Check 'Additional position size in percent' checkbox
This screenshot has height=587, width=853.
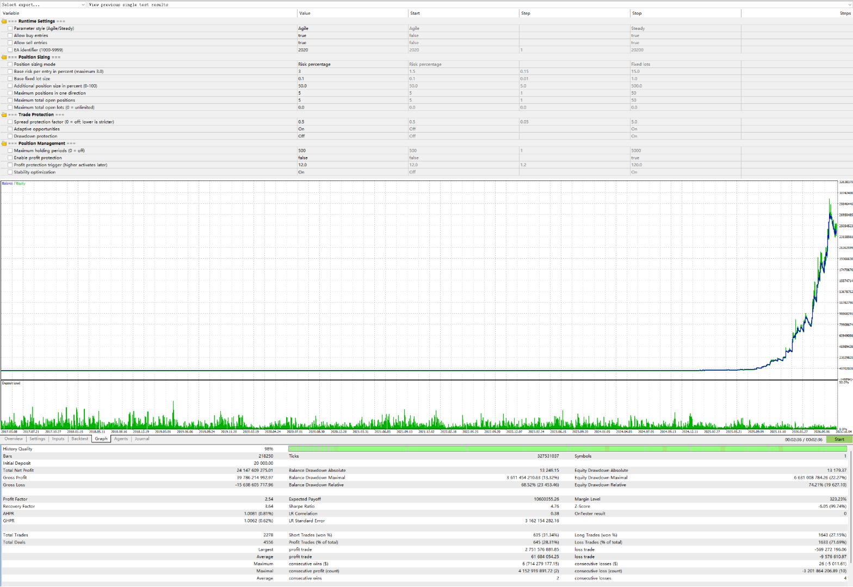10,86
